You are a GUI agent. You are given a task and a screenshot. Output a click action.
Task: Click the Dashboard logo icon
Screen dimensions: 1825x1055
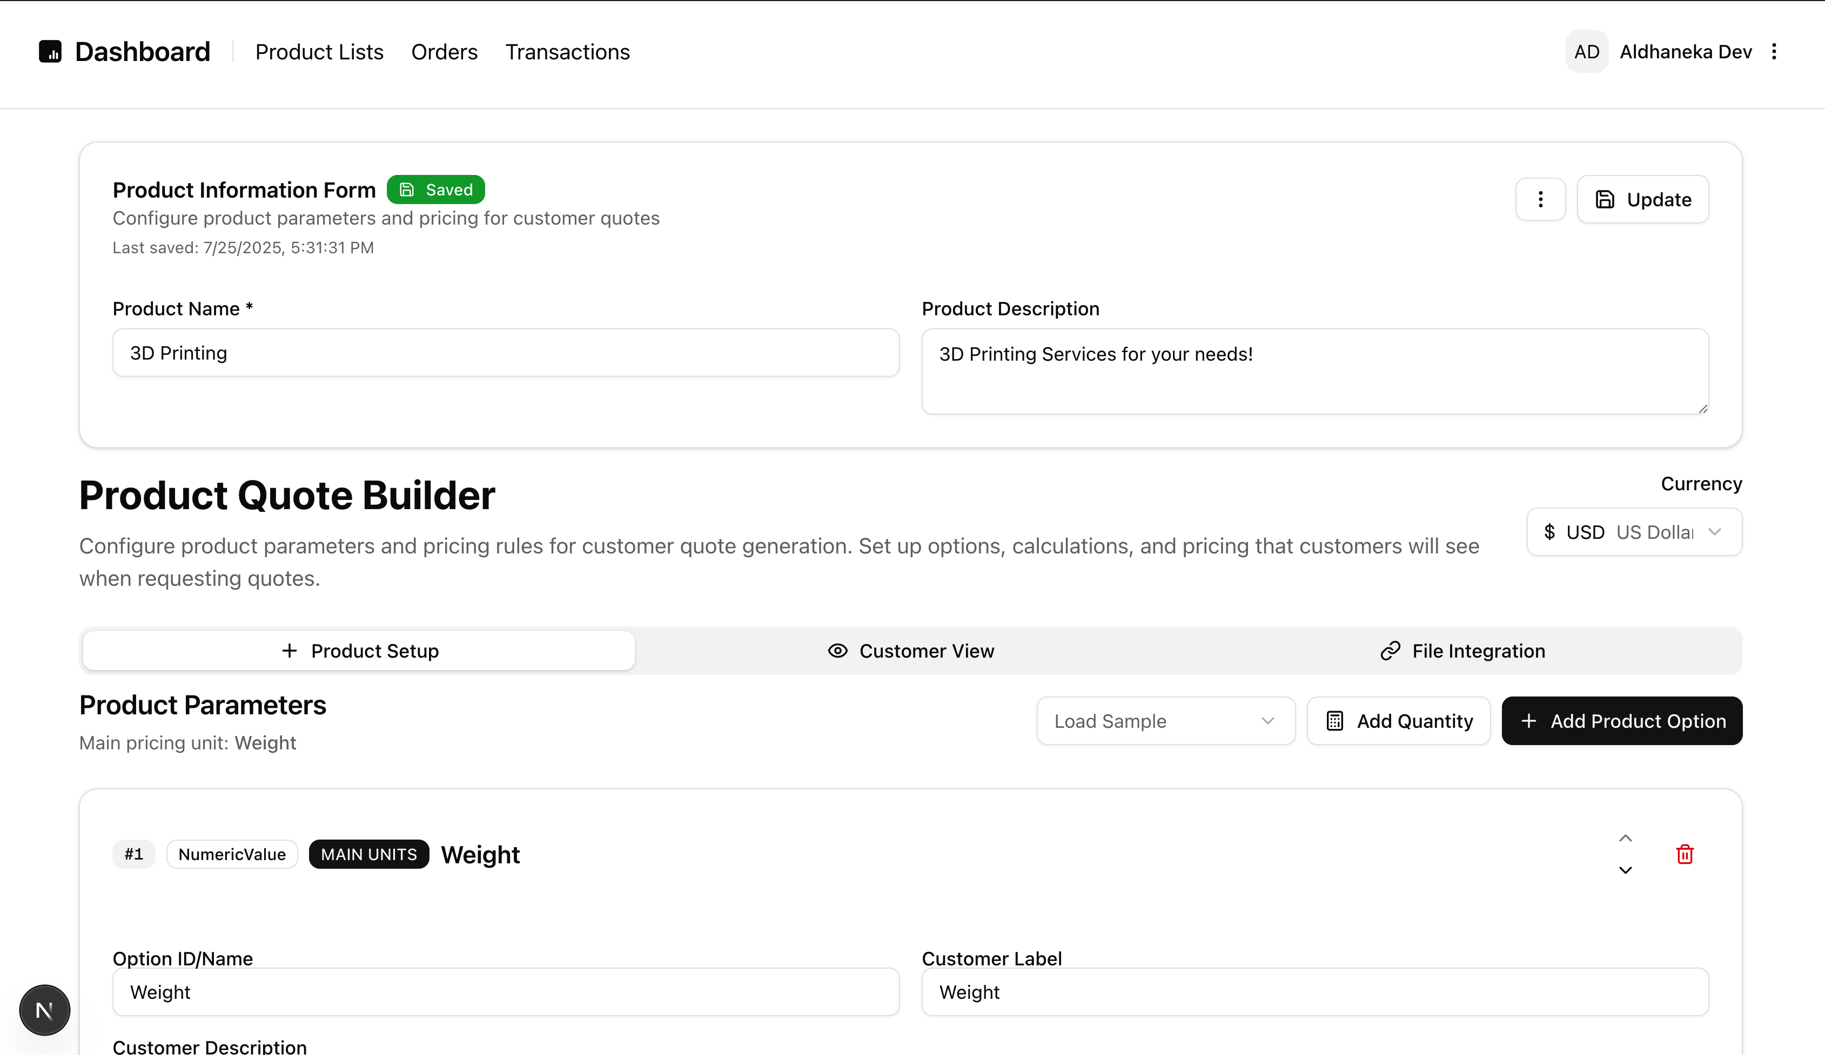pos(50,51)
